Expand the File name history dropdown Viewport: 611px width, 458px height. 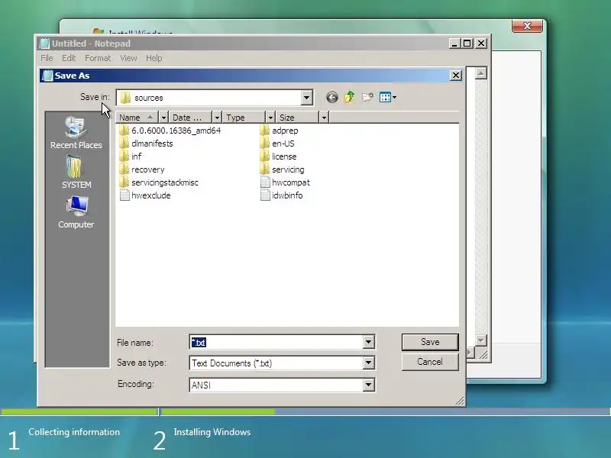pyautogui.click(x=368, y=342)
